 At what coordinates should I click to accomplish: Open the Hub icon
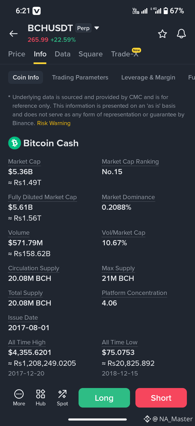pyautogui.click(x=41, y=394)
